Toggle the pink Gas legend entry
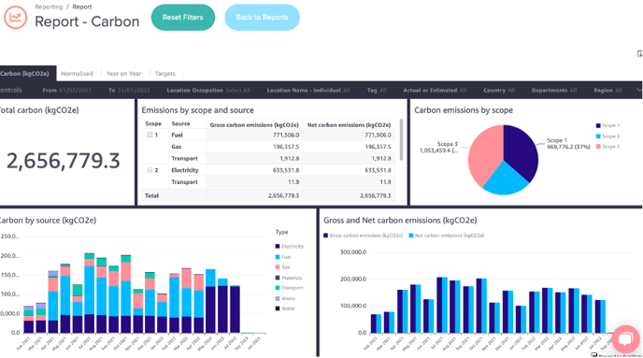643x358 pixels. 282,267
